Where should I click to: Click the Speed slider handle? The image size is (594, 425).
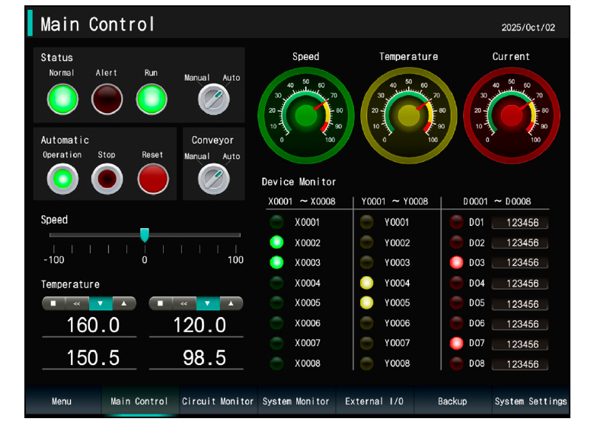click(144, 235)
